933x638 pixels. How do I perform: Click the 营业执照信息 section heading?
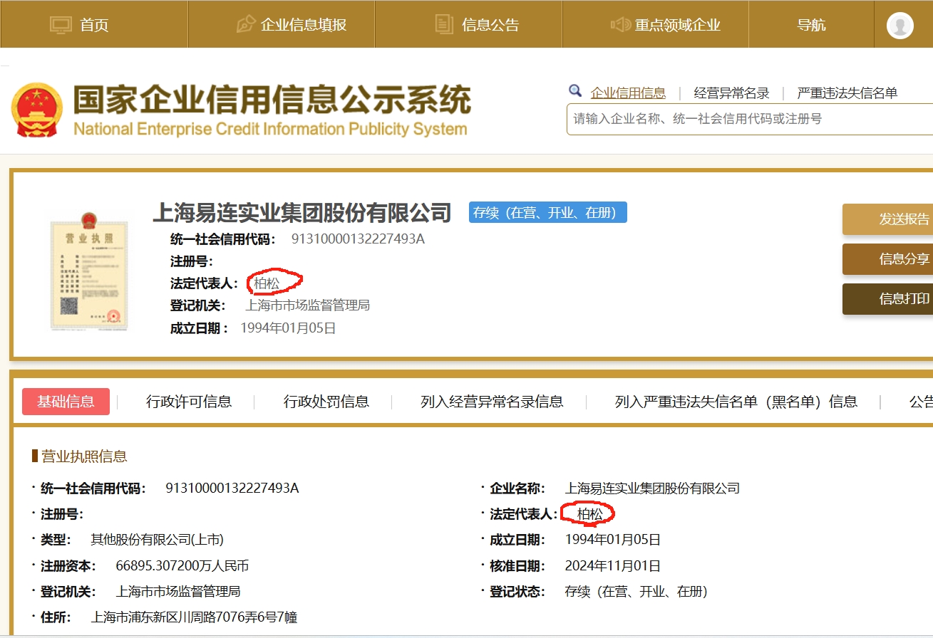tap(84, 456)
